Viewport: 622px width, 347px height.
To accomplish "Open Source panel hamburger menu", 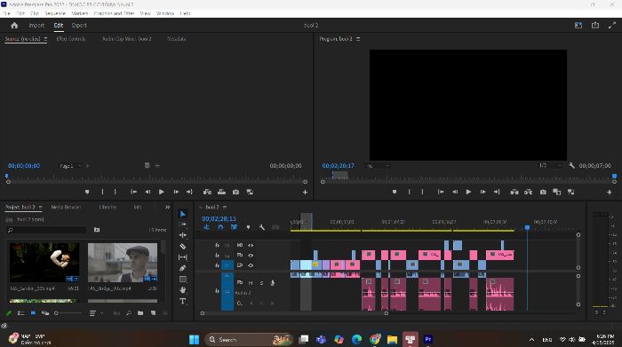I will point(45,39).
